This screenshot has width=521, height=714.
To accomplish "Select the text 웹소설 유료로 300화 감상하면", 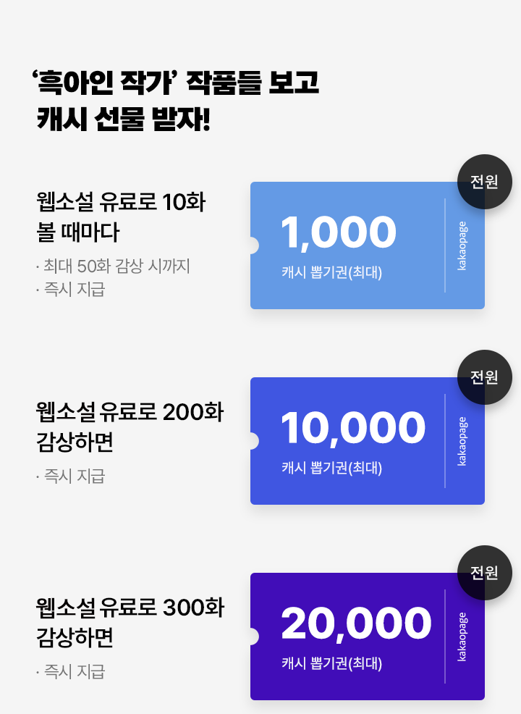I will [130, 622].
